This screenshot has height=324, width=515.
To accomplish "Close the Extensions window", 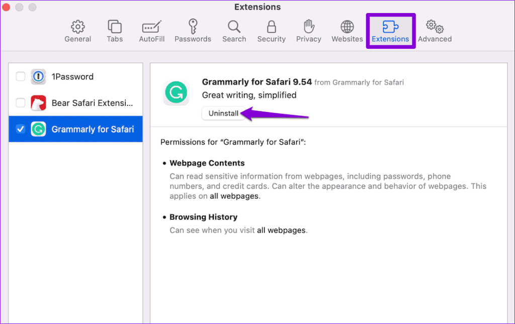I will click(6, 7).
